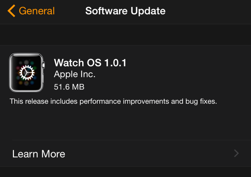251x177 pixels.
Task: Tap the orange back chevron arrow
Action: pos(11,11)
